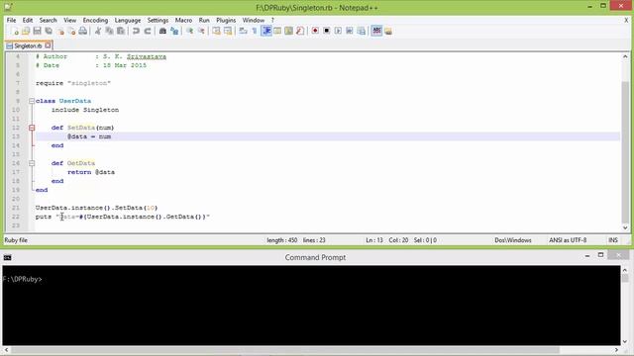Viewport: 634px width, 356px height.
Task: Click the Copy toolbar icon
Action: coord(109,31)
